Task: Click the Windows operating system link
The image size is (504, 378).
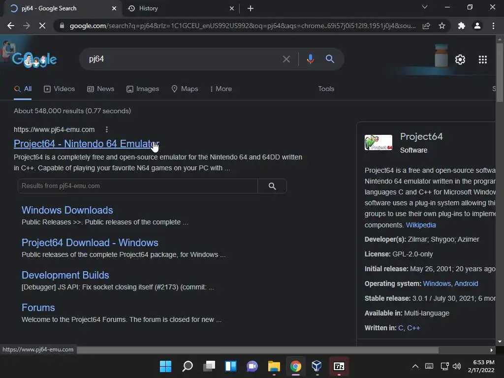Action: click(437, 283)
